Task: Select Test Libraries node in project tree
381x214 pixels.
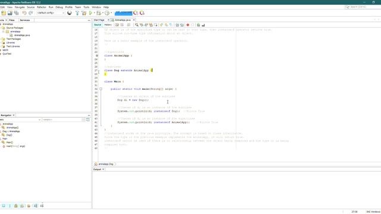Action: (13, 46)
